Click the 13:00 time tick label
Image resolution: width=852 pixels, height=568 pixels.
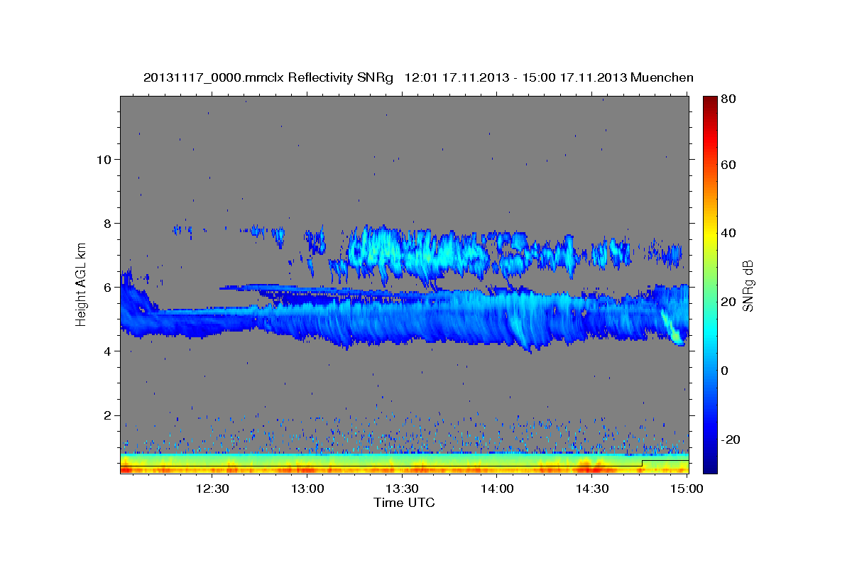[307, 488]
